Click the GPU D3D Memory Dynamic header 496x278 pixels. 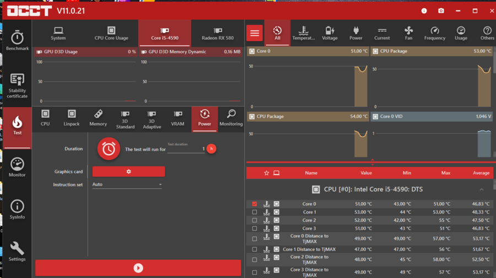191,52
